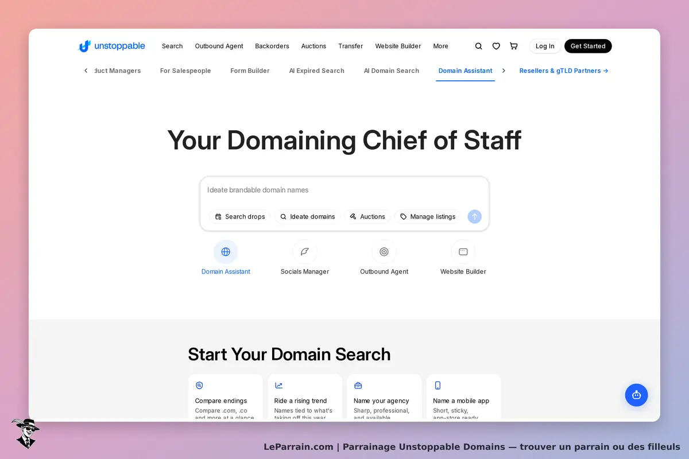Click the Log In button

click(545, 46)
